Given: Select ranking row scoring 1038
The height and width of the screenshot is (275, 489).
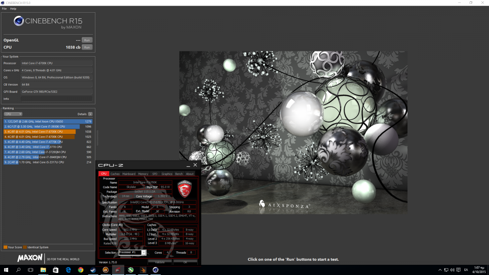Looking at the screenshot, I should pyautogui.click(x=48, y=132).
